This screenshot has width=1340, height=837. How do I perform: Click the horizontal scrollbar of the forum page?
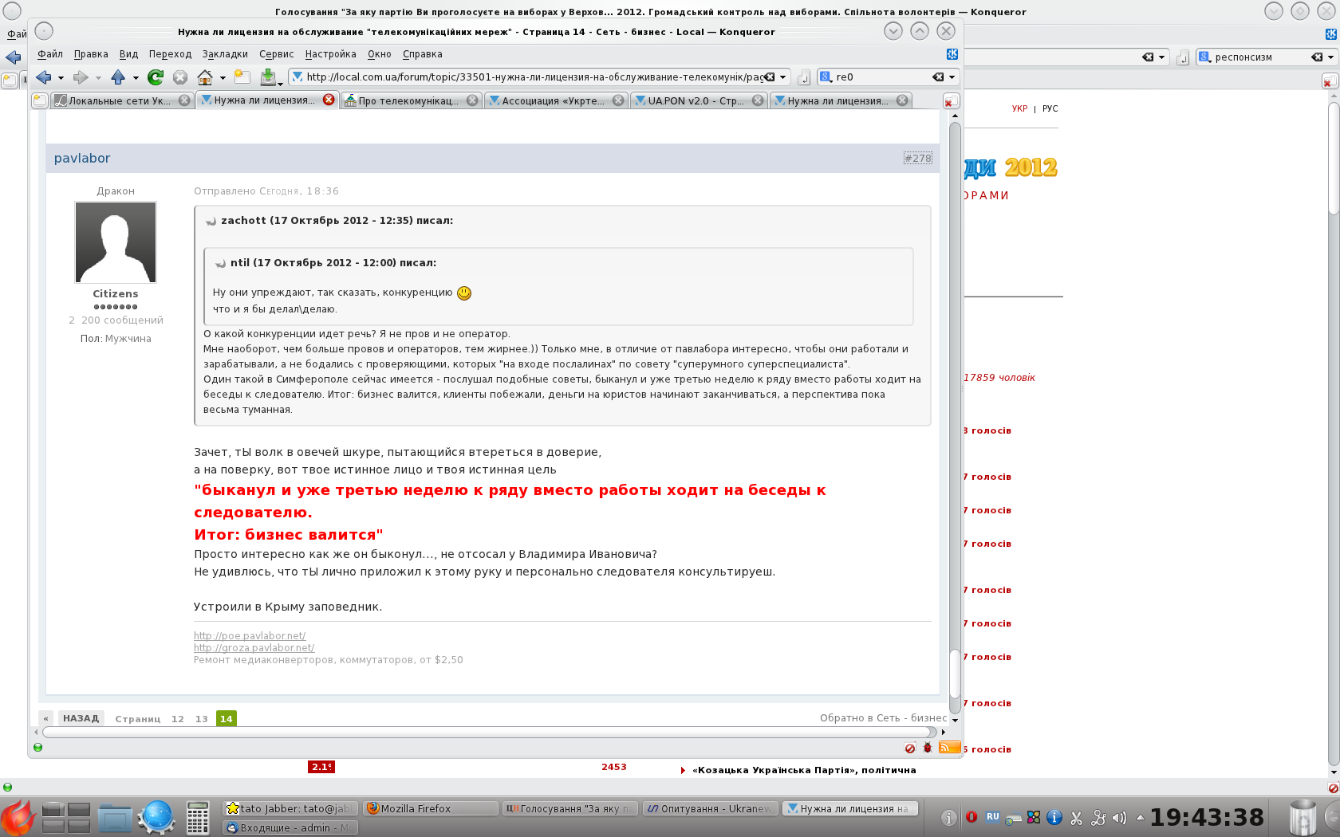point(489,732)
